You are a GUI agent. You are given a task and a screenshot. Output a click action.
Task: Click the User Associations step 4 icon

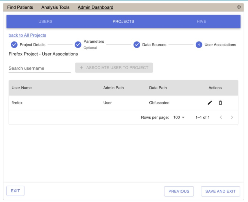click(199, 45)
